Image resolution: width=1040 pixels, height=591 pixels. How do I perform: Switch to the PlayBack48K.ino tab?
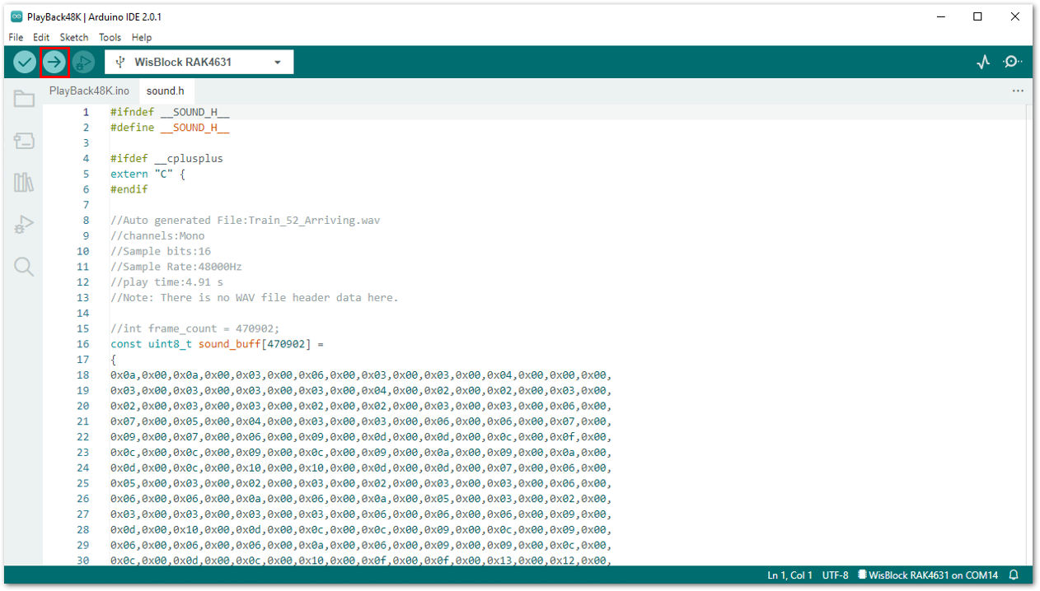coord(89,91)
